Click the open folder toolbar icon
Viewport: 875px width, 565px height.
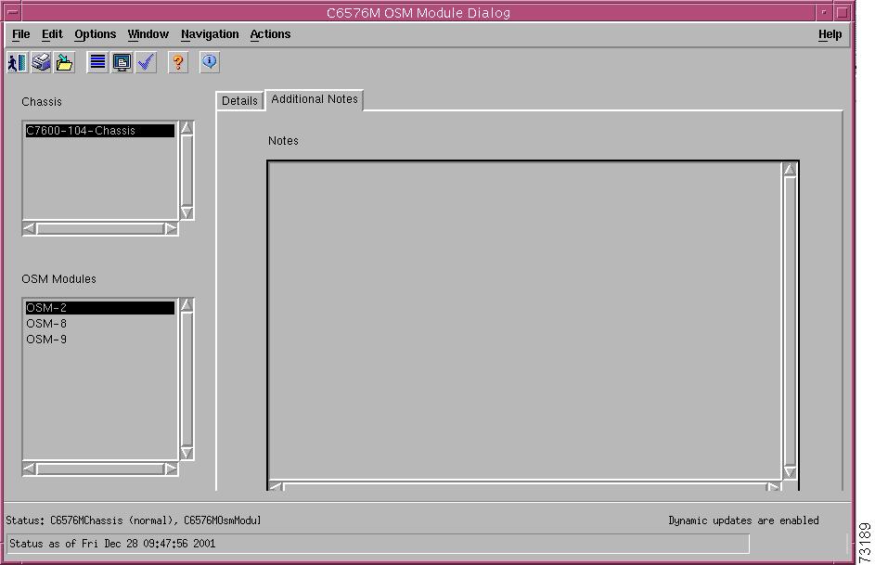(x=64, y=62)
